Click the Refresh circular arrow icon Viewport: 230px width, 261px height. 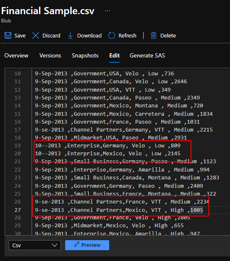[112, 35]
